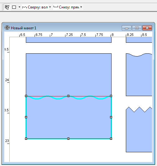Expand the 'Снизу: прям' dropdown
Viewport: 157px width, 166px height.
[81, 7]
